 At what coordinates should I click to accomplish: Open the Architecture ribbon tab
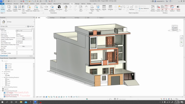pyautogui.click(x=9, y=4)
